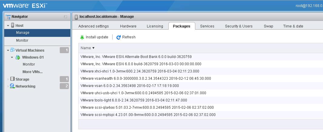Switch to the Advanced settings tab
This screenshot has height=132, width=323.
(93, 26)
